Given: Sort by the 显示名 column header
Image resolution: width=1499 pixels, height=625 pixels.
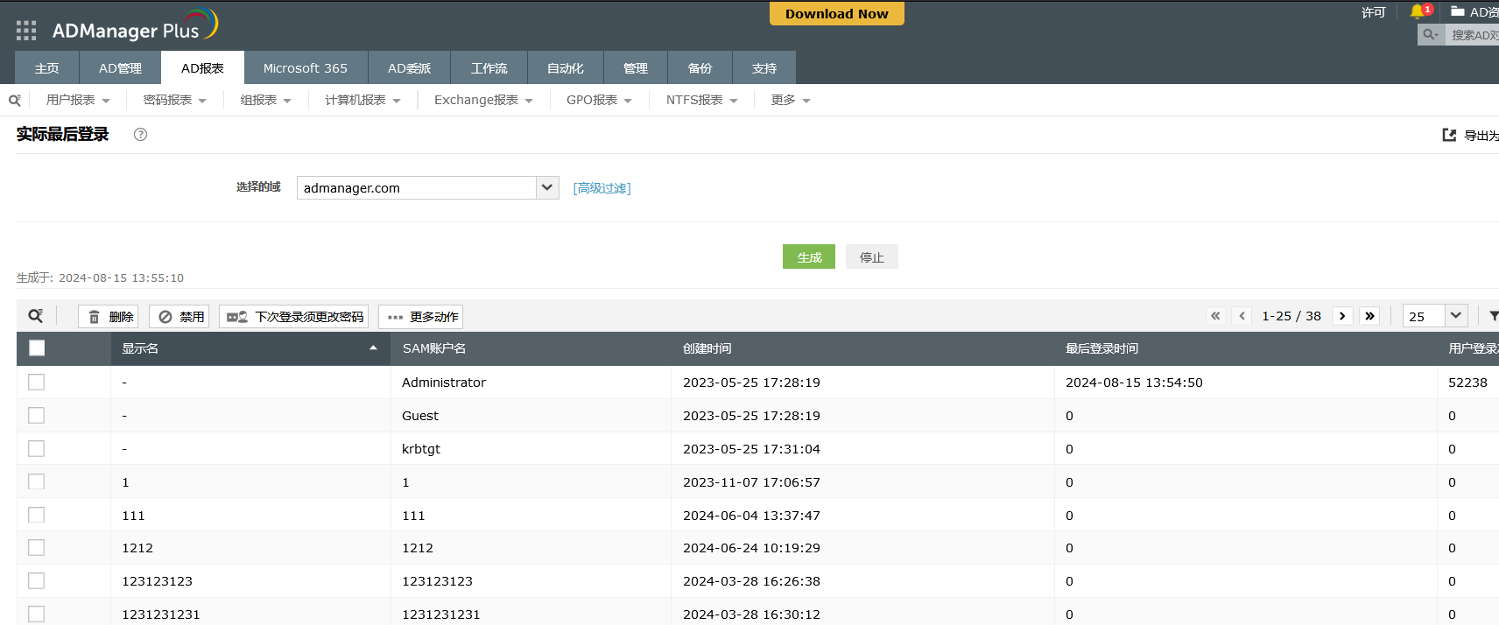Looking at the screenshot, I should pos(140,348).
